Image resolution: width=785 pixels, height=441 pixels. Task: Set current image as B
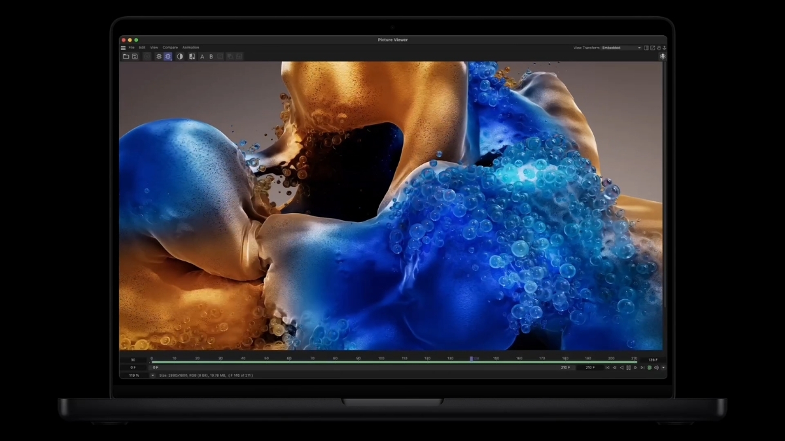[x=211, y=57]
